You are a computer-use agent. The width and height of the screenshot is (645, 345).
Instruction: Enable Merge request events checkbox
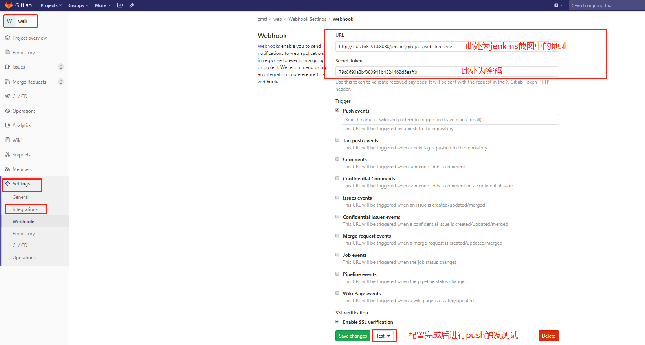pyautogui.click(x=337, y=236)
